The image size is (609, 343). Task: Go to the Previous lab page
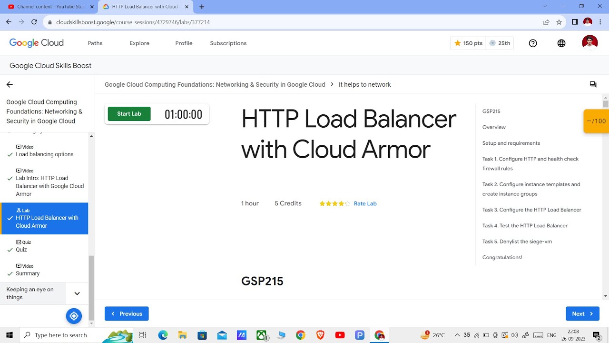[x=127, y=313]
